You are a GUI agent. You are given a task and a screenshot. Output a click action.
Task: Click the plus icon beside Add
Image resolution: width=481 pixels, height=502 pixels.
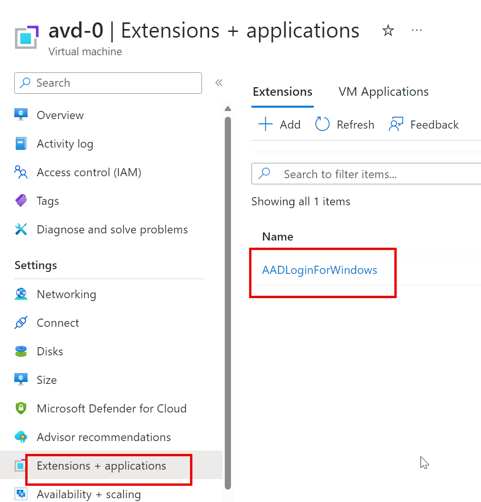click(x=265, y=124)
